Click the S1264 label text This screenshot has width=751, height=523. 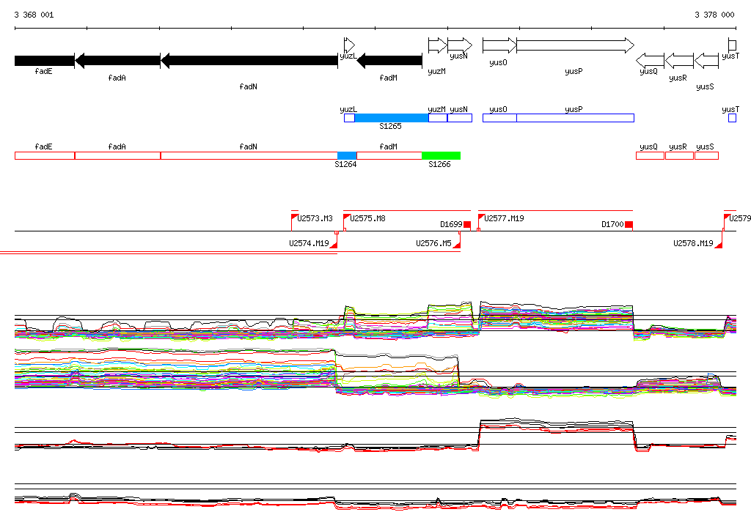click(x=345, y=164)
